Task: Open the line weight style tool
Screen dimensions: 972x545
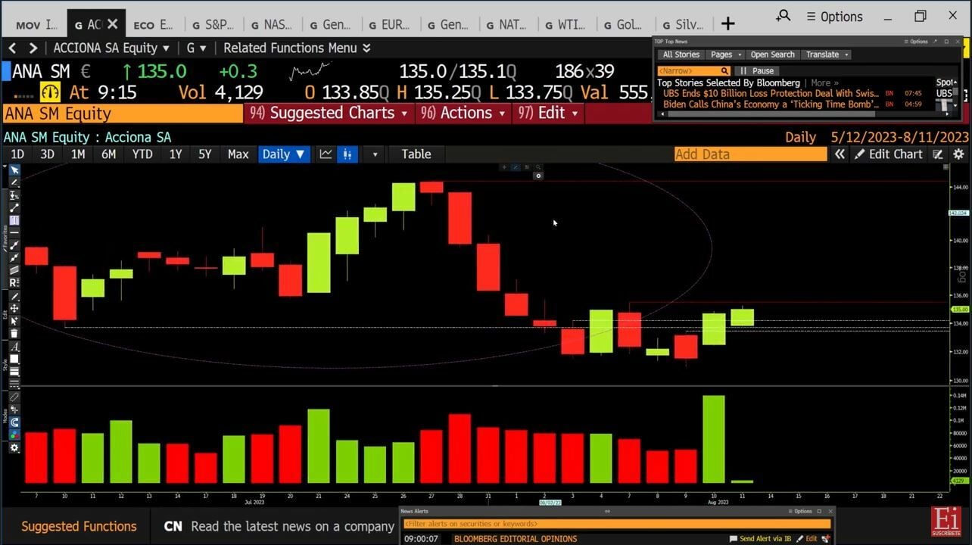Action: tap(14, 372)
